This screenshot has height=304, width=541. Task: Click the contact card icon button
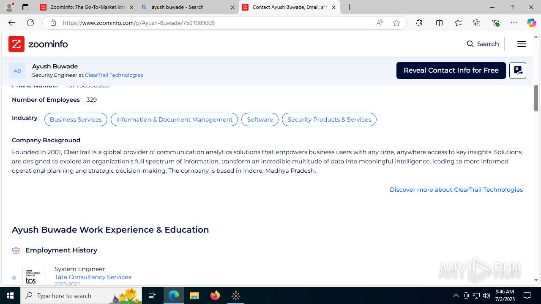pyautogui.click(x=518, y=71)
